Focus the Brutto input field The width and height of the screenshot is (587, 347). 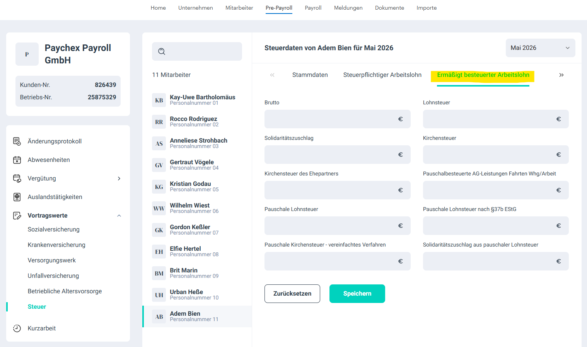tap(337, 119)
